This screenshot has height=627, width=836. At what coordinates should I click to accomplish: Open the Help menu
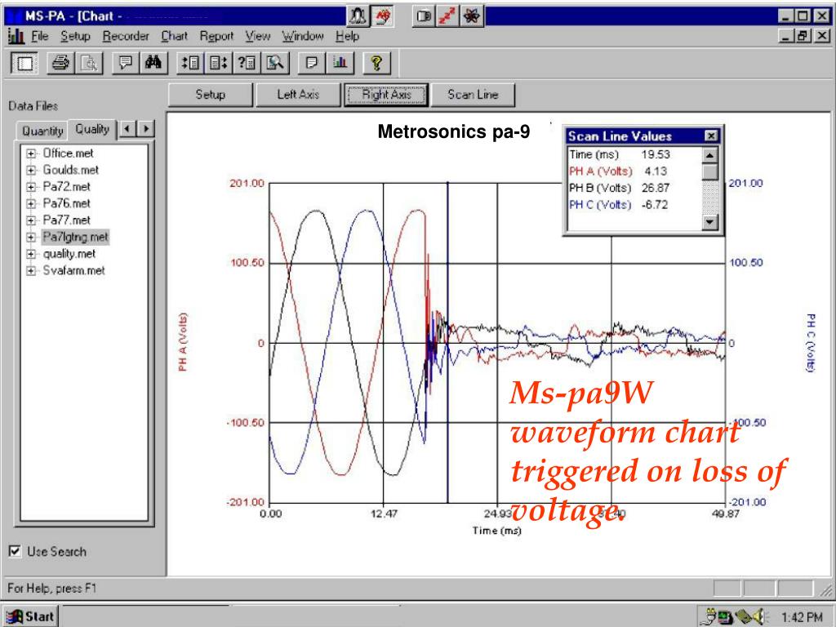(x=347, y=36)
